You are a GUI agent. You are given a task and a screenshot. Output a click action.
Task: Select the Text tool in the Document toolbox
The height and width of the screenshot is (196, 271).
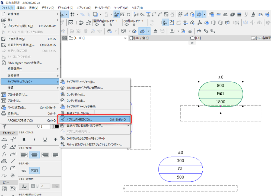[x=4, y=154]
